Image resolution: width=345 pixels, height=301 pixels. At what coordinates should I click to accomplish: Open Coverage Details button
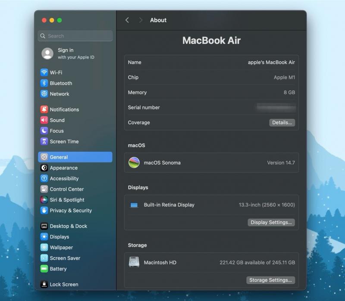coord(282,122)
